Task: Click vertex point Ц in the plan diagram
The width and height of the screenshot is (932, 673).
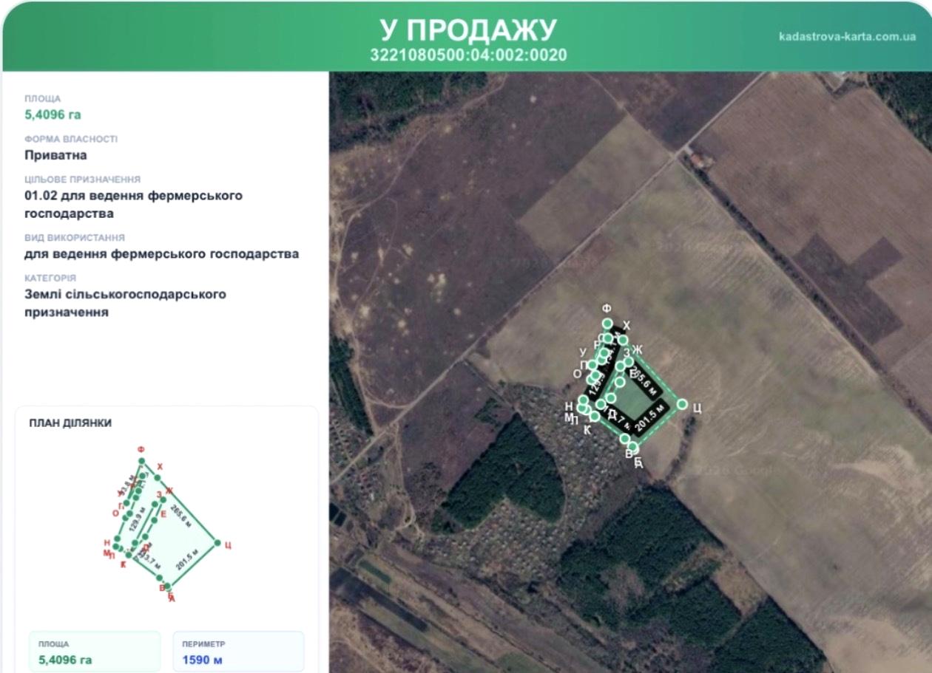Action: click(218, 544)
